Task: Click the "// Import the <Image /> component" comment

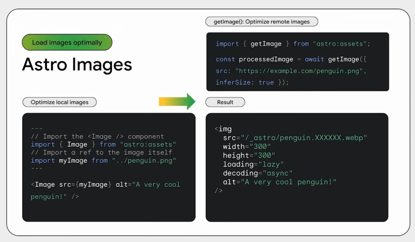Action: pos(97,136)
